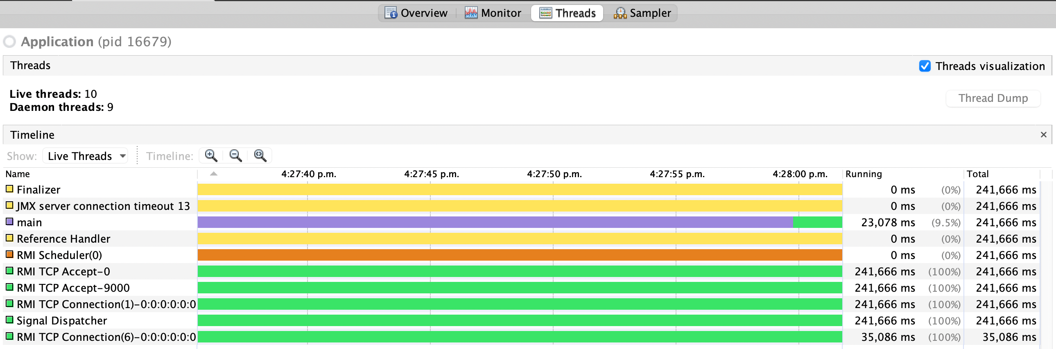Uncheck Threads visualization checkbox

click(925, 66)
